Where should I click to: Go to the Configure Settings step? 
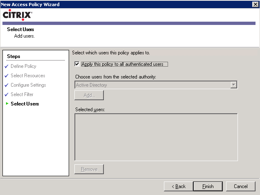[x=28, y=85]
